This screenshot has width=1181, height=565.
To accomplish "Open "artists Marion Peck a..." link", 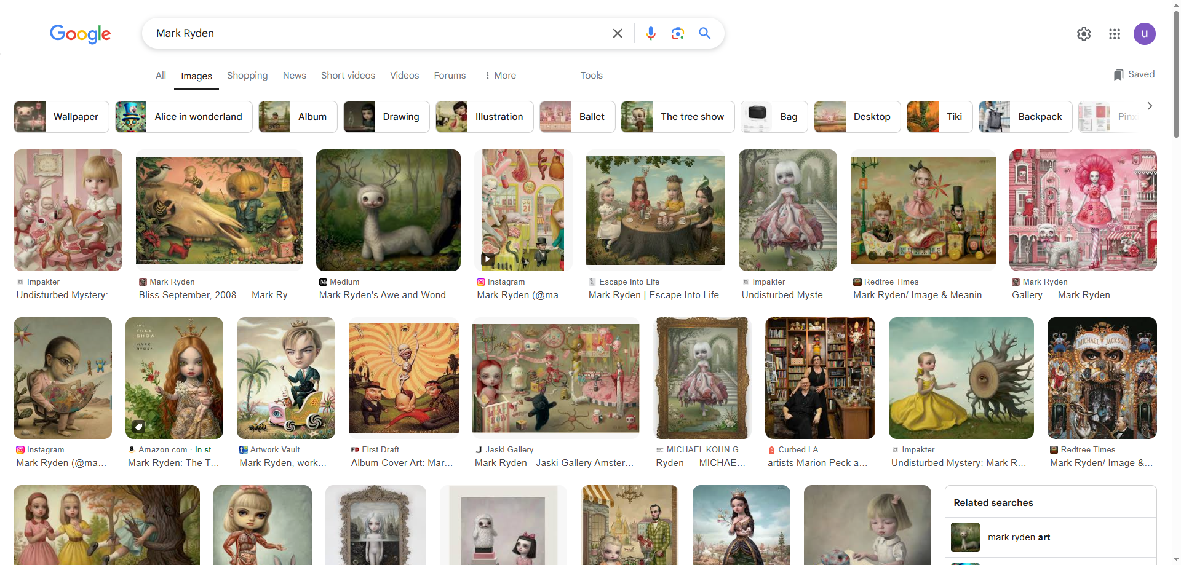I will click(x=817, y=463).
